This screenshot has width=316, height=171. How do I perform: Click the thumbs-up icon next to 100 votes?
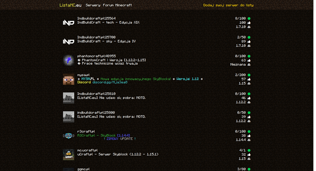[x=249, y=23]
